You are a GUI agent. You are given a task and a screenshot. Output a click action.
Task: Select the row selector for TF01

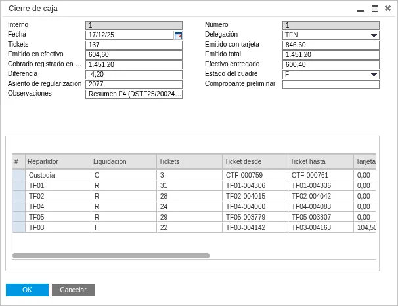click(19, 185)
